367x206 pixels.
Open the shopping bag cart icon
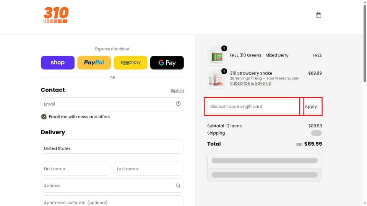click(318, 15)
